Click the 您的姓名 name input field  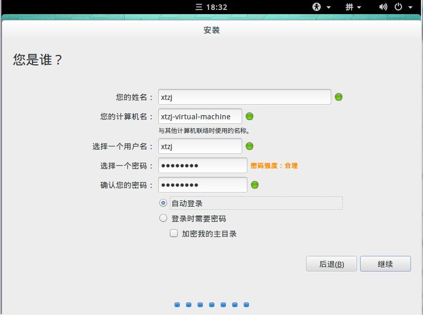[x=244, y=97]
